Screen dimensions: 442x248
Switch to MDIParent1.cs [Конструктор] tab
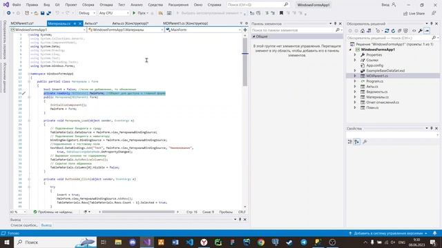(x=185, y=23)
